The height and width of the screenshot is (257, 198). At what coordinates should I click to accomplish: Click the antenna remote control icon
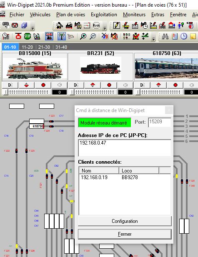pos(62,36)
